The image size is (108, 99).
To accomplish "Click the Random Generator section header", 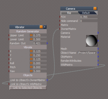I will [28, 31].
